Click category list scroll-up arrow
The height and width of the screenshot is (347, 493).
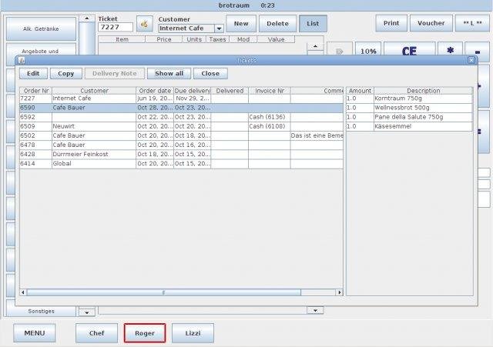coord(87,18)
